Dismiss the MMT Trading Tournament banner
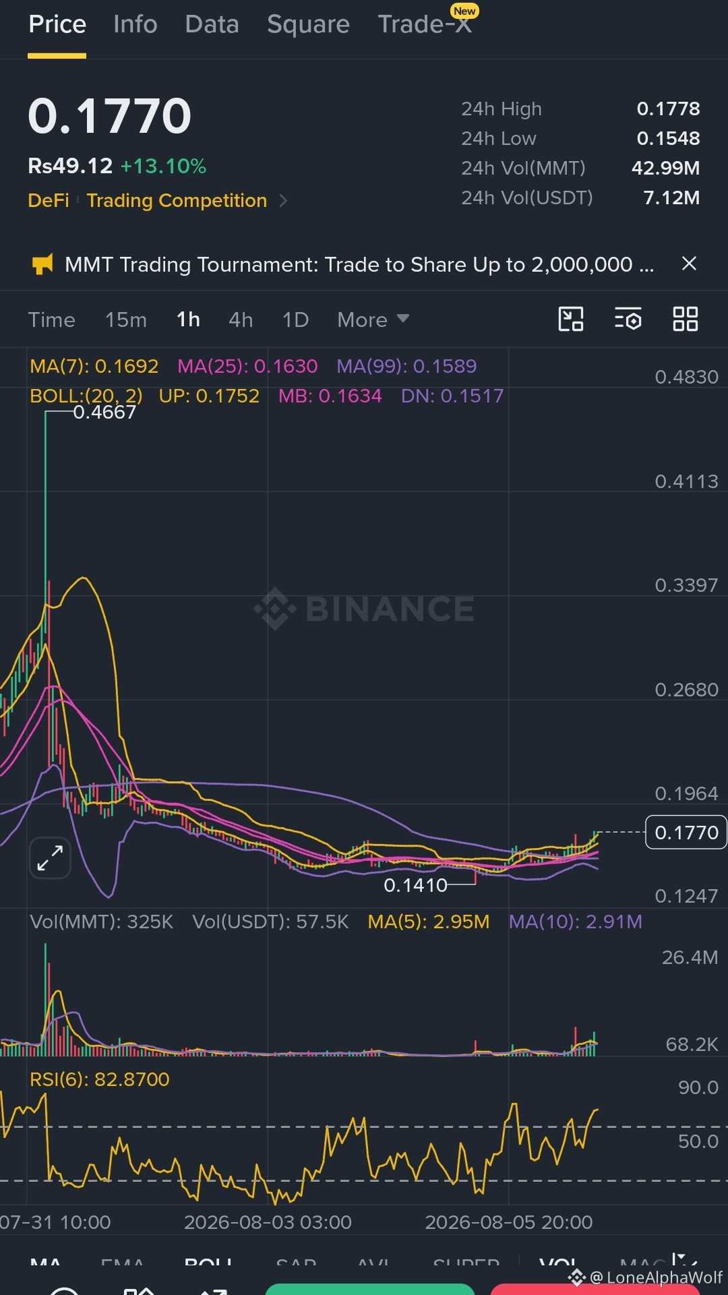 coord(689,264)
